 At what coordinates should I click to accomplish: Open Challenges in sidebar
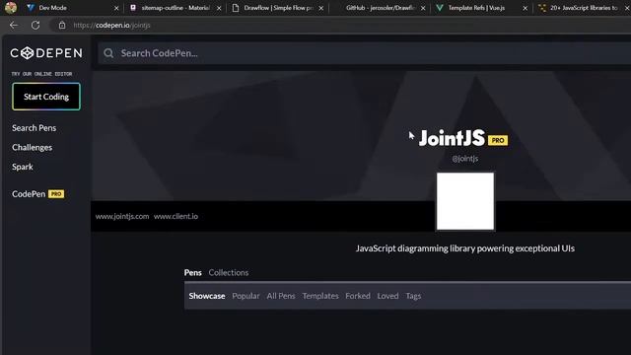pos(33,147)
